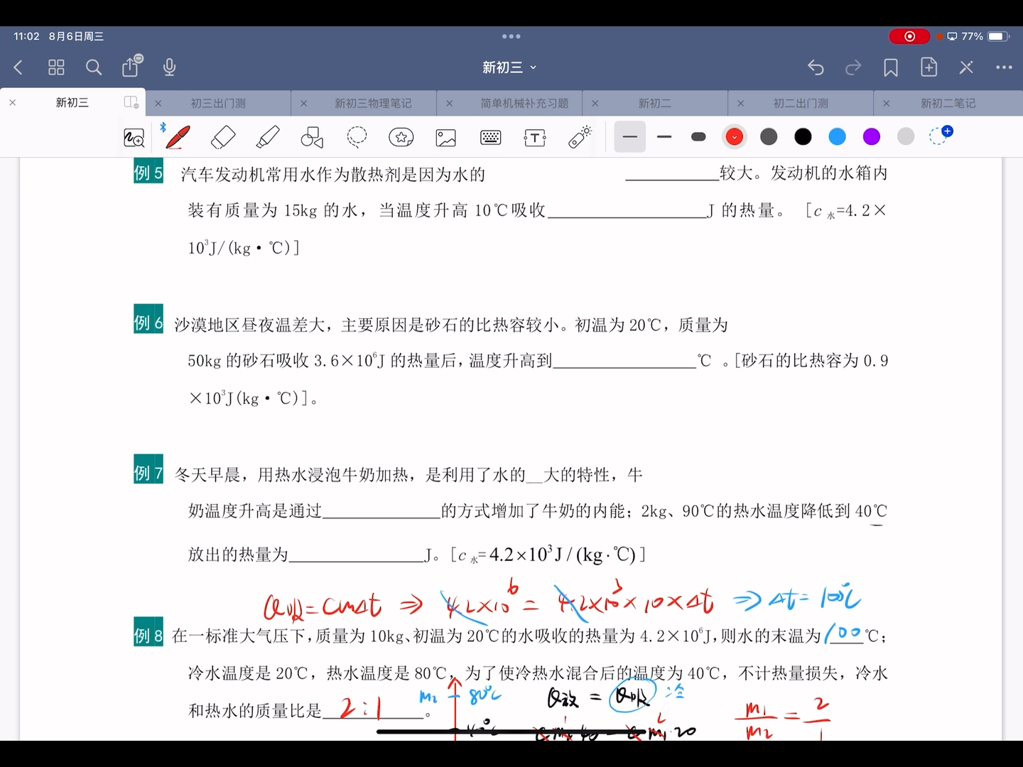1023x767 pixels.
Task: Choose the medium stroke width
Action: click(664, 137)
